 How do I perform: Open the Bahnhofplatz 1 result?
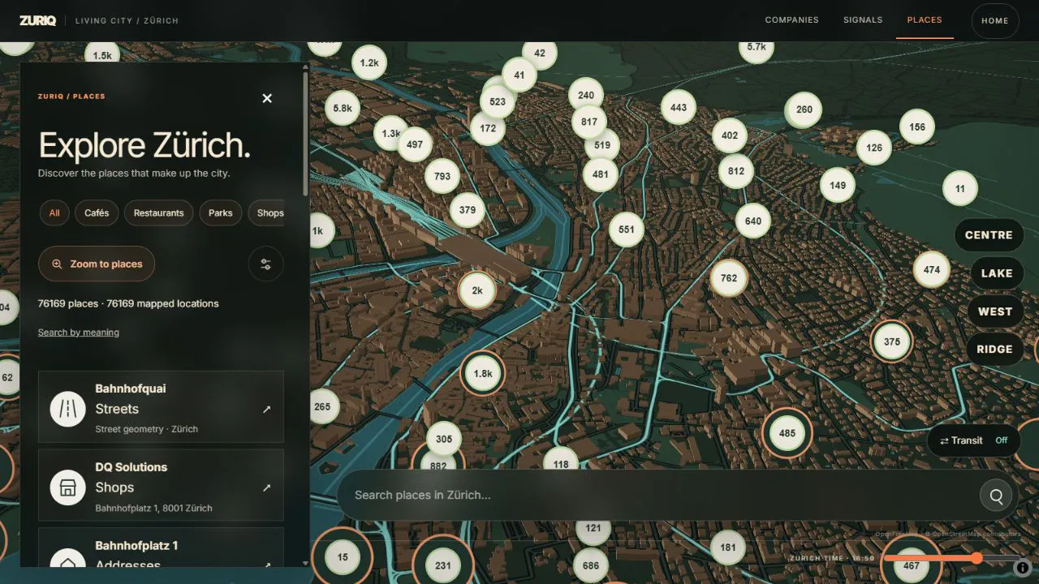(x=161, y=547)
